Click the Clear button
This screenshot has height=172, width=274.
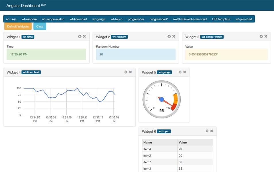[40, 26]
